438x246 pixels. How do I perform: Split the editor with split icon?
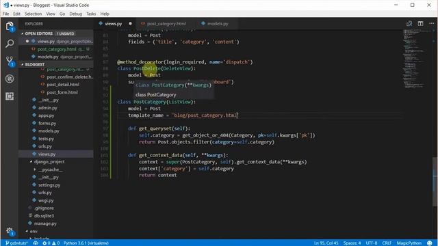pyautogui.click(x=420, y=24)
